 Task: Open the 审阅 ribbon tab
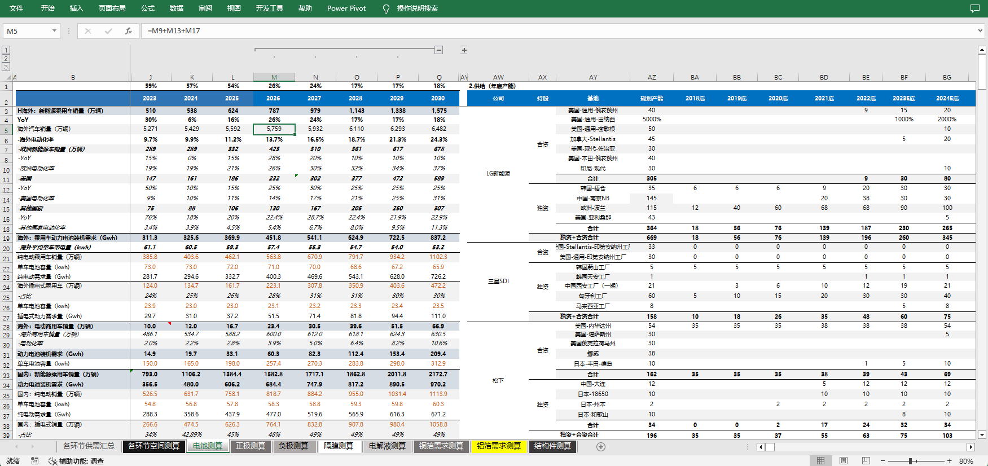tap(205, 8)
